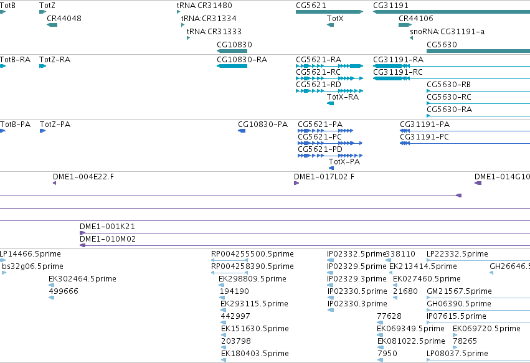Click the CG5621-PC protein
The image size is (530, 363).
(x=330, y=143)
